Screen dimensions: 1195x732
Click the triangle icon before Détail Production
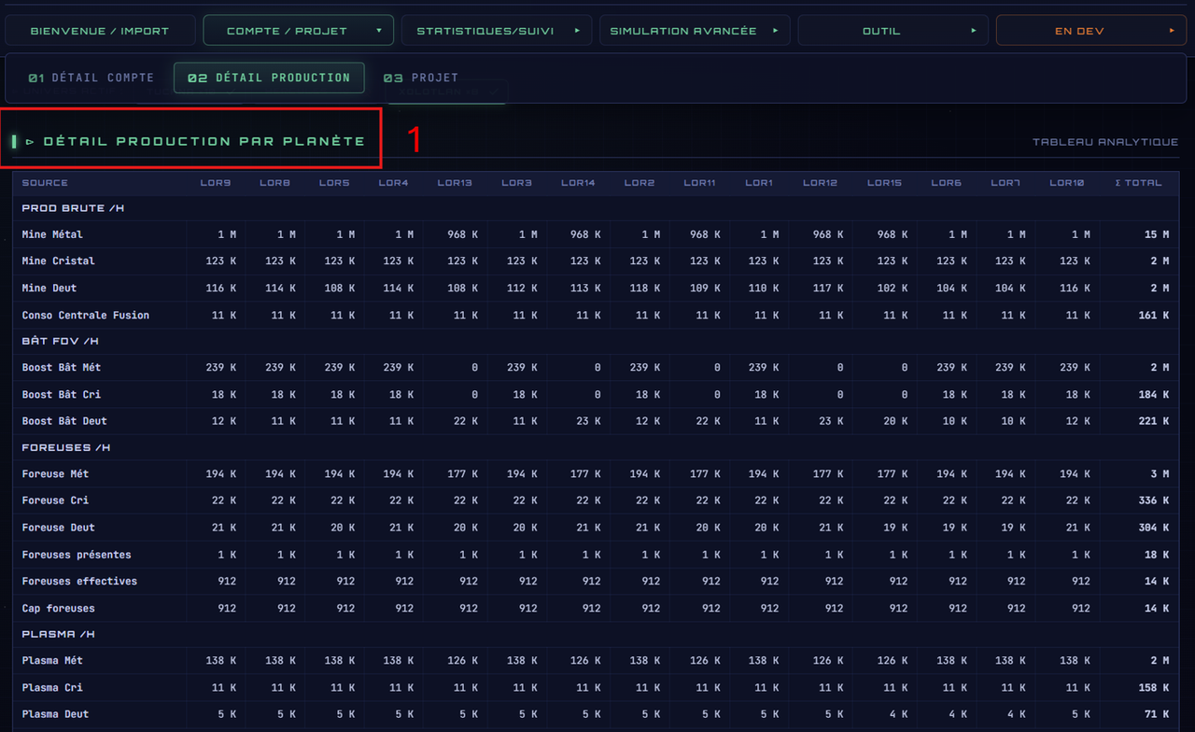(30, 142)
